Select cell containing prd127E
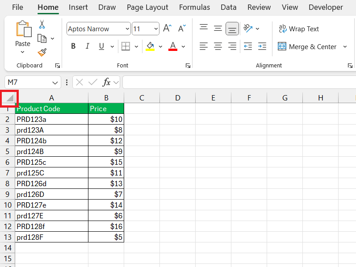This screenshot has height=267, width=356. click(51, 216)
